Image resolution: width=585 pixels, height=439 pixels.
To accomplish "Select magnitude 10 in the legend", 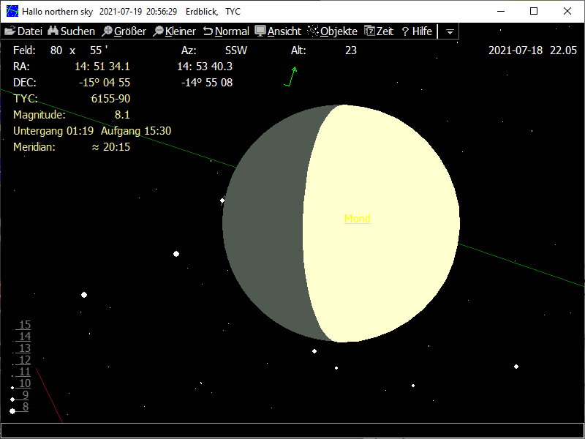I will tap(25, 383).
